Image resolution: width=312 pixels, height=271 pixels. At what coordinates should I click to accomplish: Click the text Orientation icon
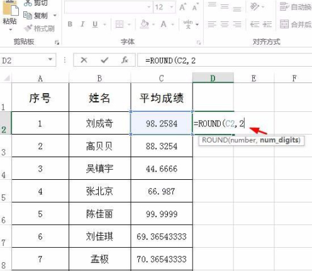255,7
